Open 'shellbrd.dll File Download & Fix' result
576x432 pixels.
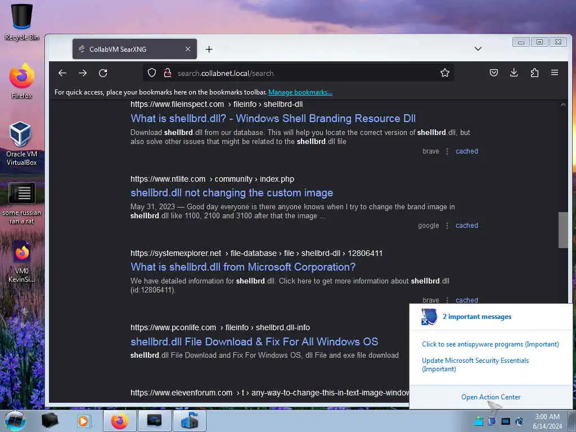coord(254,341)
